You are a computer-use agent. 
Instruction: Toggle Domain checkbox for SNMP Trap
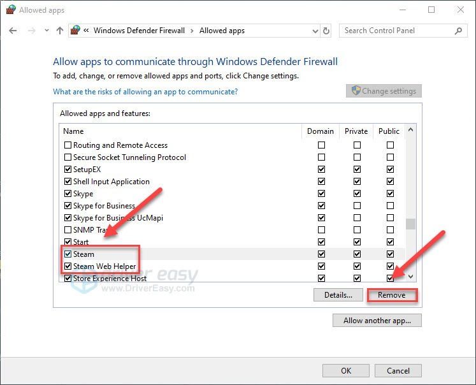[x=321, y=230]
